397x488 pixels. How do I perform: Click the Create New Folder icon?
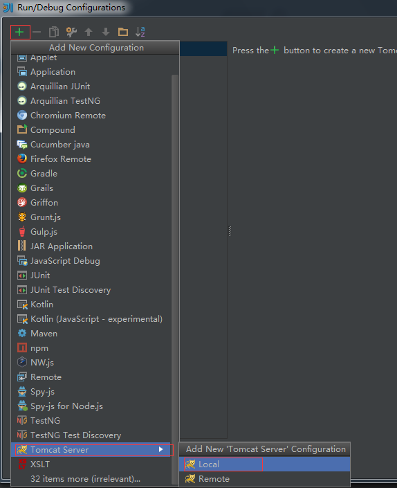[123, 32]
